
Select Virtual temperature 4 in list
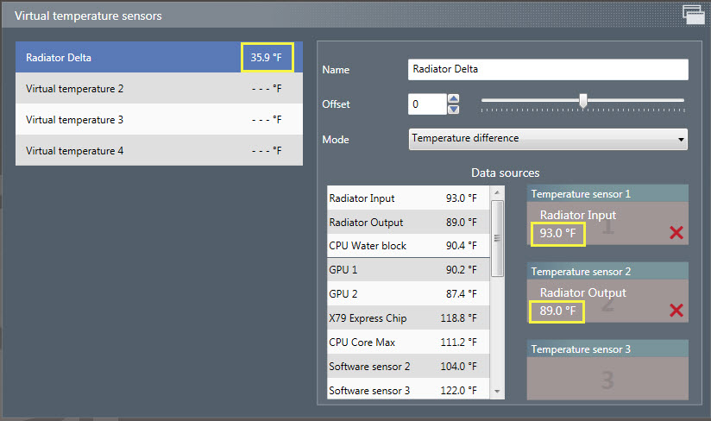tap(129, 151)
